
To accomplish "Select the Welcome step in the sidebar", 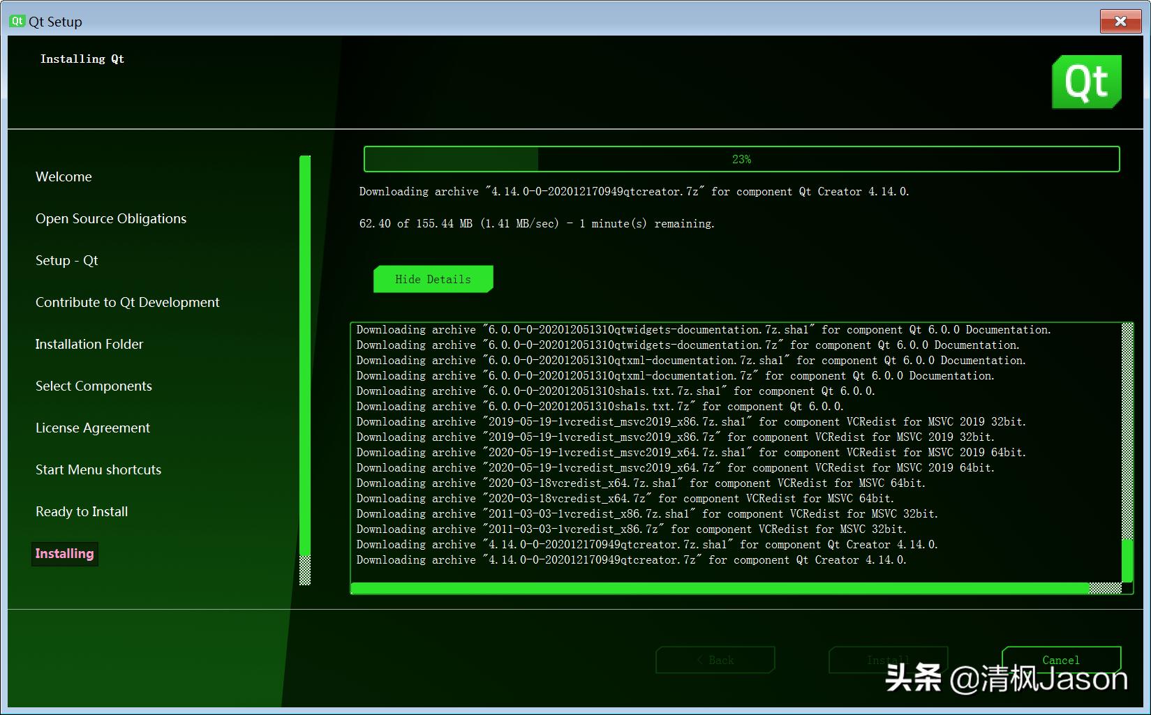I will point(63,176).
